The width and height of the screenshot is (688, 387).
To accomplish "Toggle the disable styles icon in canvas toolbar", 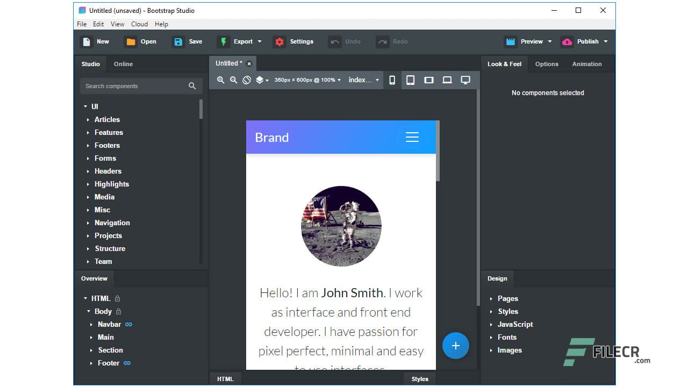I will pos(247,80).
